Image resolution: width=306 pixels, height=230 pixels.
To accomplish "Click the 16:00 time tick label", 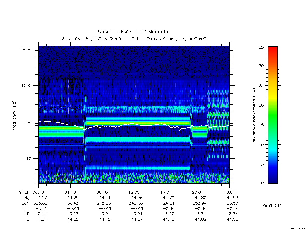I will tap(166, 192).
